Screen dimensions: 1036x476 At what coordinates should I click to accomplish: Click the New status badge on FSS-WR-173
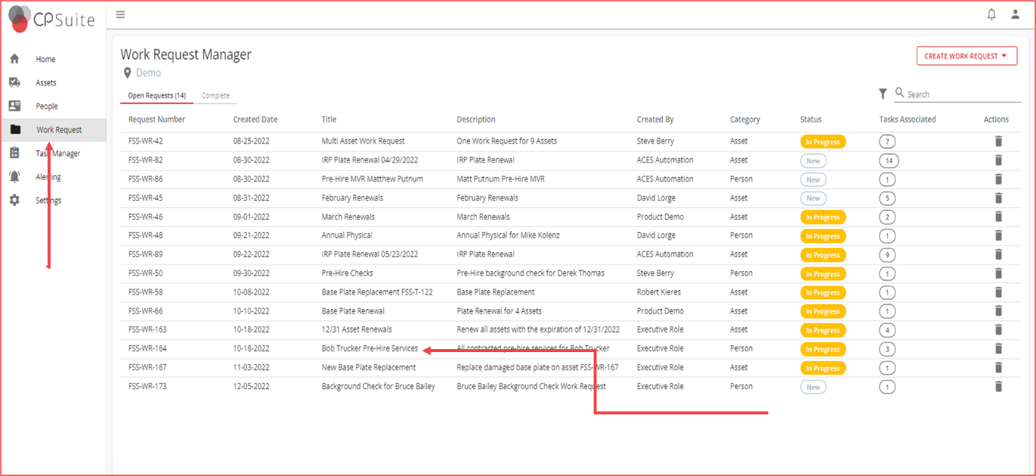(x=812, y=386)
